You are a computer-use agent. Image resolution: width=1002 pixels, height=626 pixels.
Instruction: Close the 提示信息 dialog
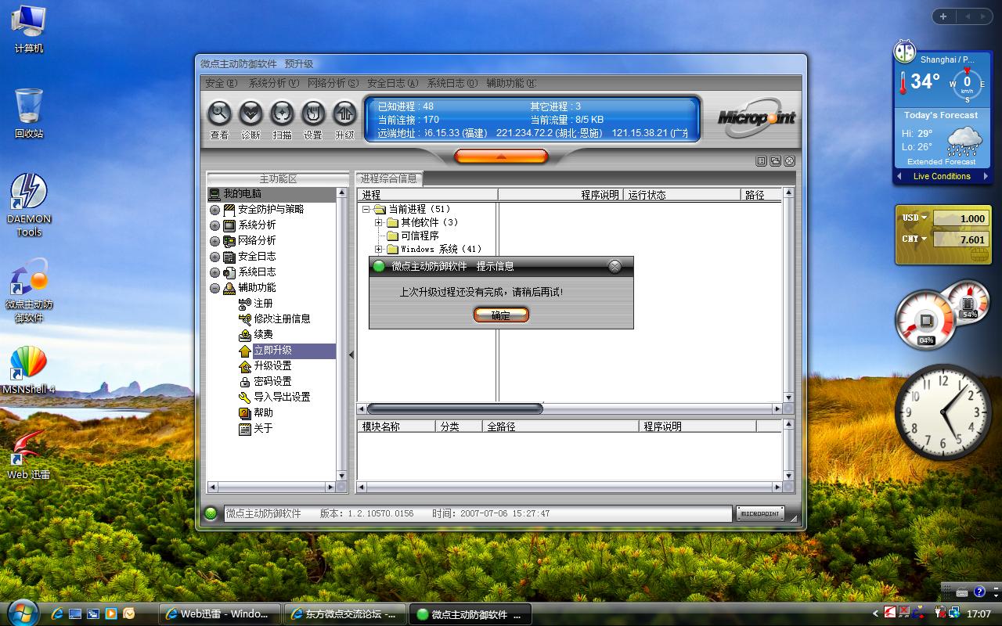pos(615,266)
